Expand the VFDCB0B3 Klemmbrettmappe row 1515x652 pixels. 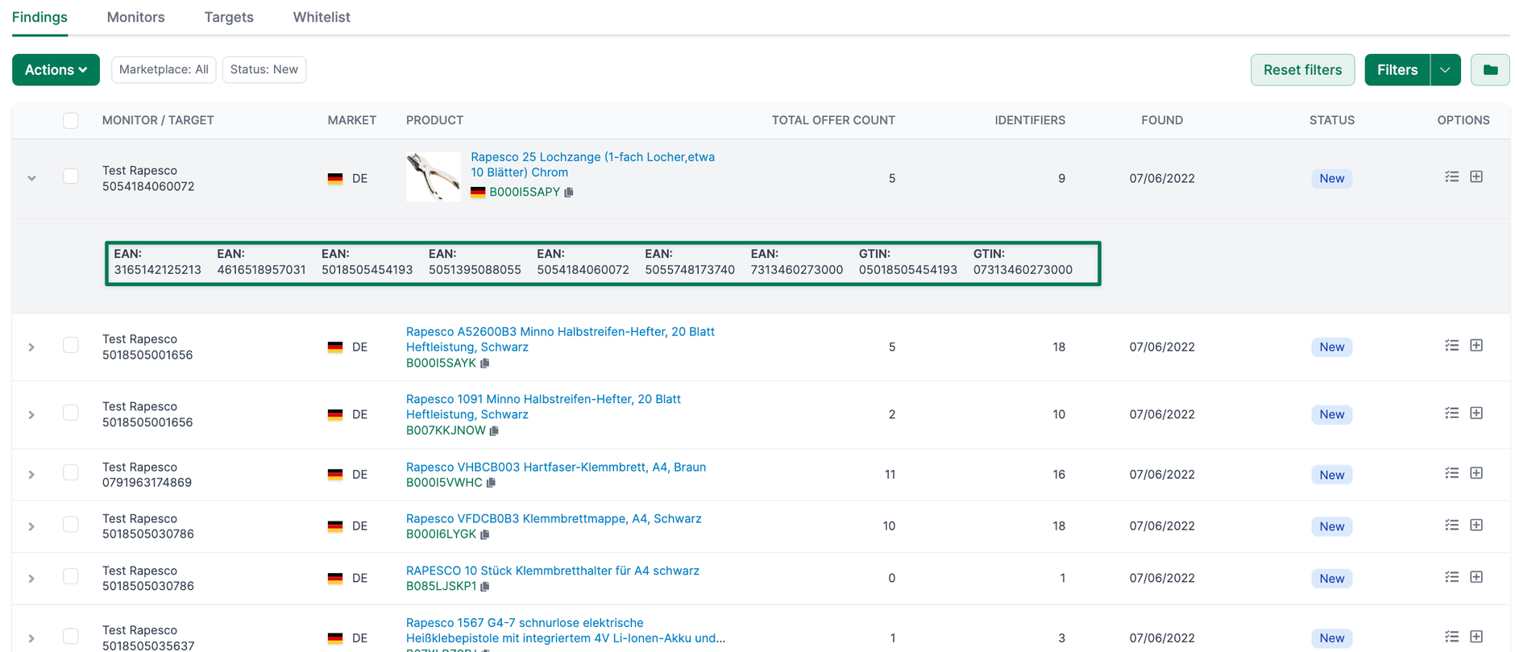click(x=31, y=527)
